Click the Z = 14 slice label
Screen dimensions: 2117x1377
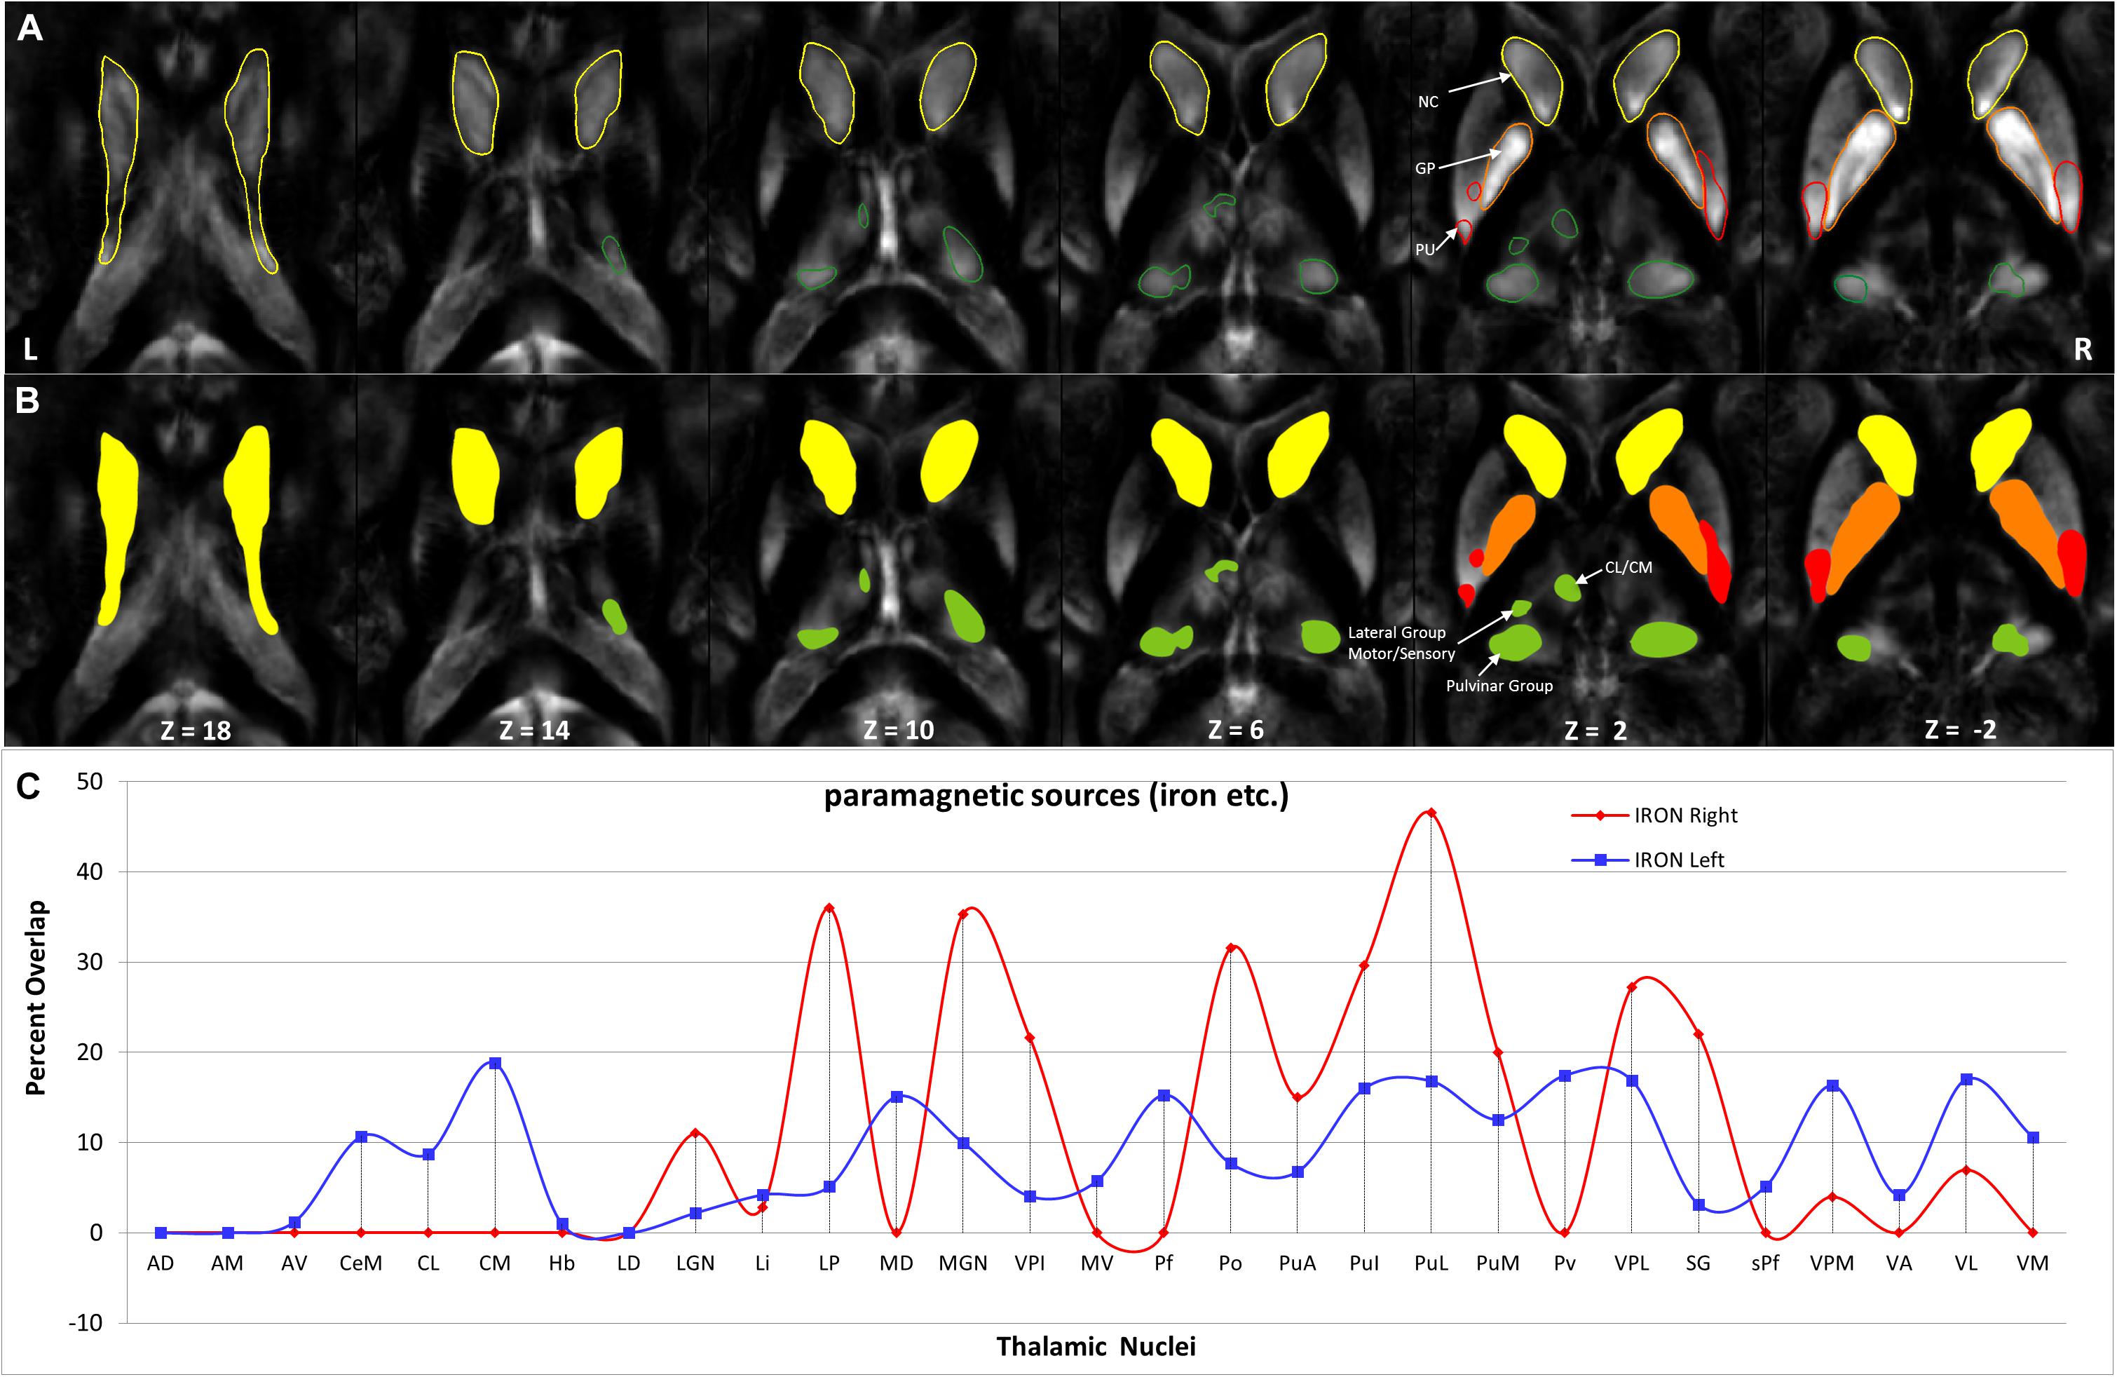tap(533, 731)
